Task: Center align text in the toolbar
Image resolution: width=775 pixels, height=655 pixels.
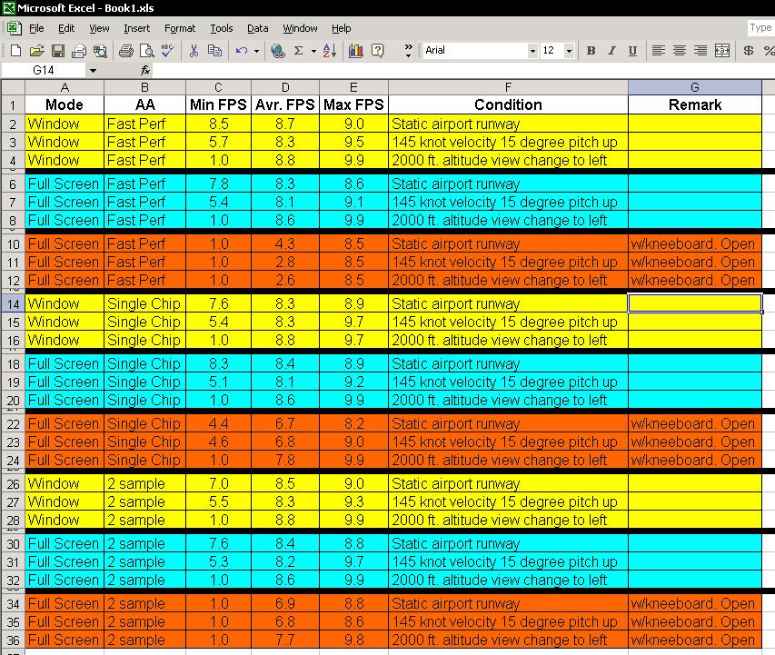Action: [679, 51]
